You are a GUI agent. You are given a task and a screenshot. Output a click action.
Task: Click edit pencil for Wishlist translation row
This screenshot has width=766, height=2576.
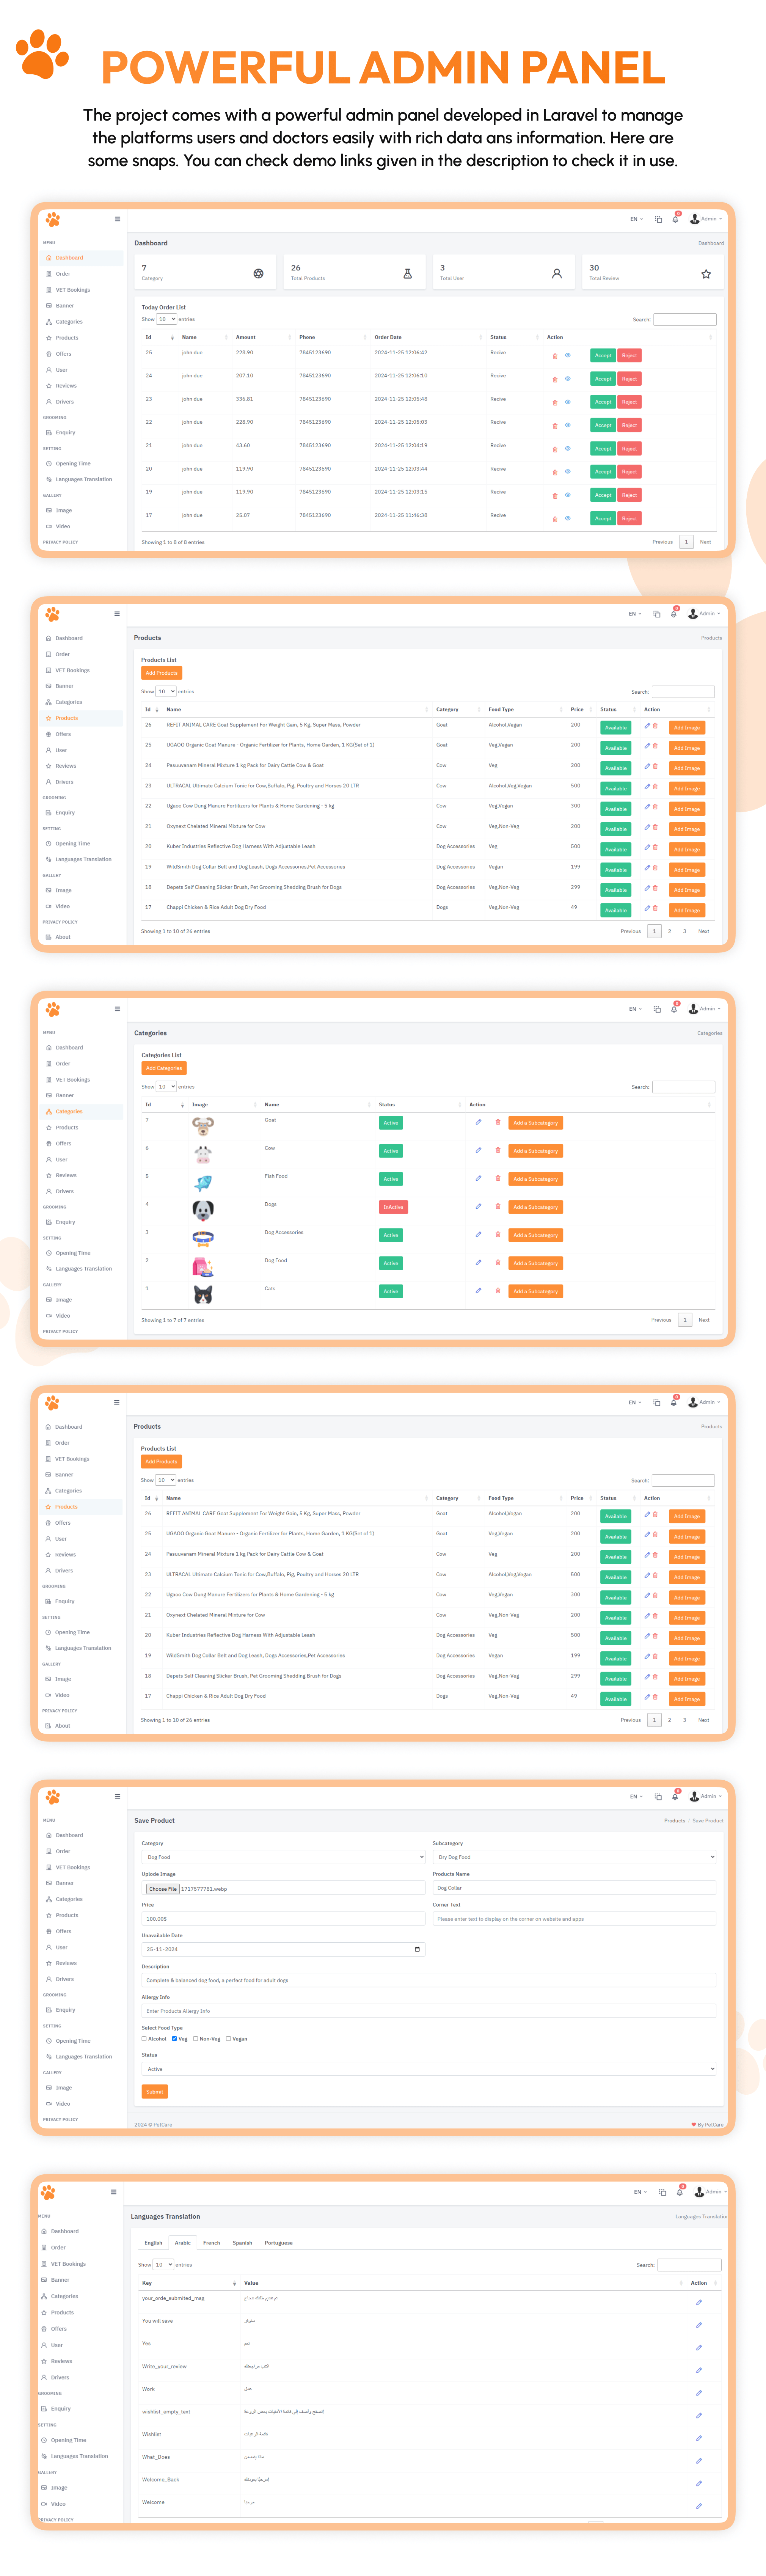coord(698,2438)
